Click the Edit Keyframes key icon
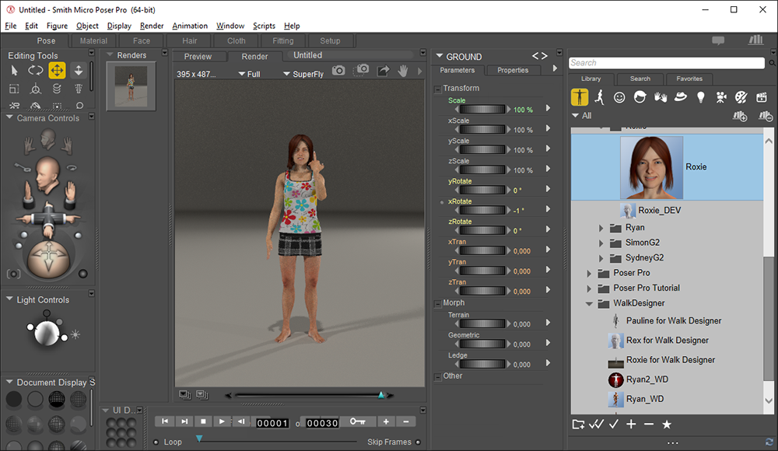778x451 pixels. pyautogui.click(x=357, y=421)
